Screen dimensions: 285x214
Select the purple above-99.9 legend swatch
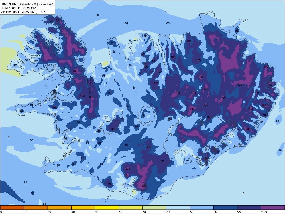click(273, 208)
